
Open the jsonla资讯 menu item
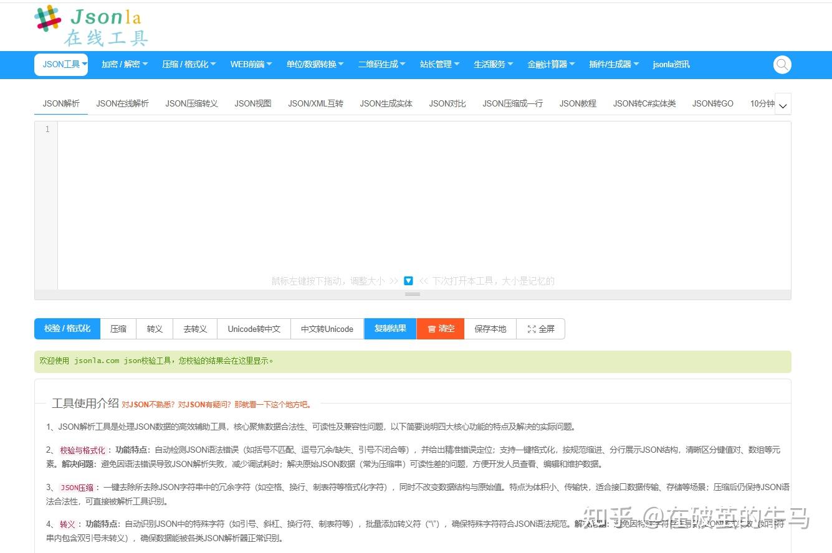(x=671, y=64)
